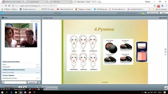The height and width of the screenshot is (94, 168).
Task: Click the rightmost small chat toolbar icon
Action: [39, 21]
